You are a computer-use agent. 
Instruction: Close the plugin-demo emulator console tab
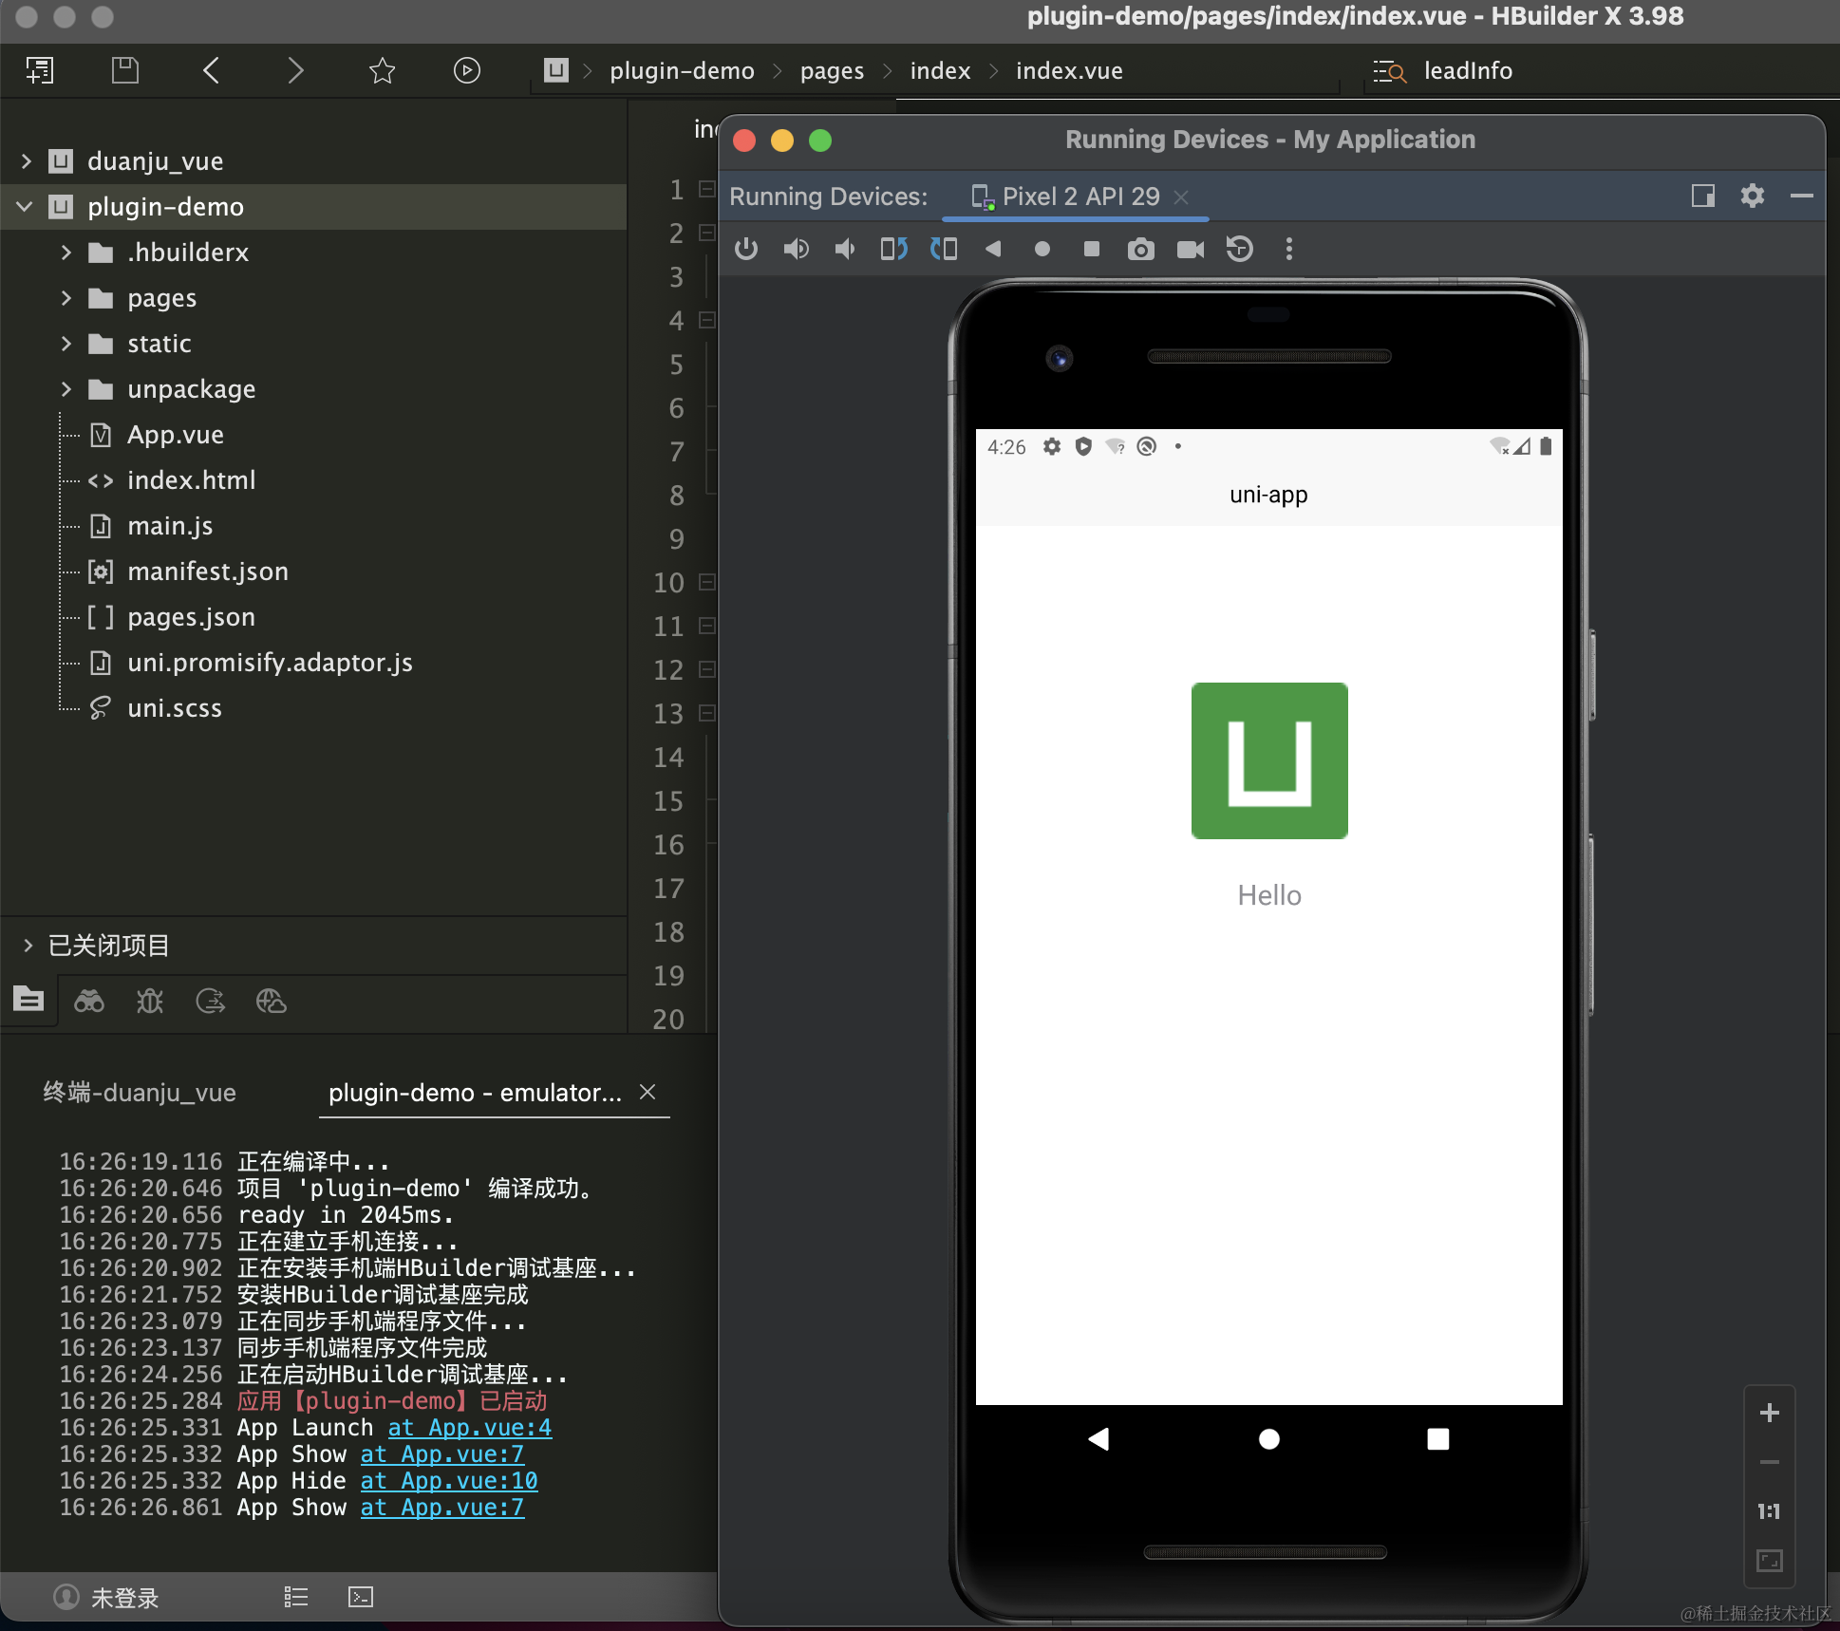pyautogui.click(x=648, y=1092)
